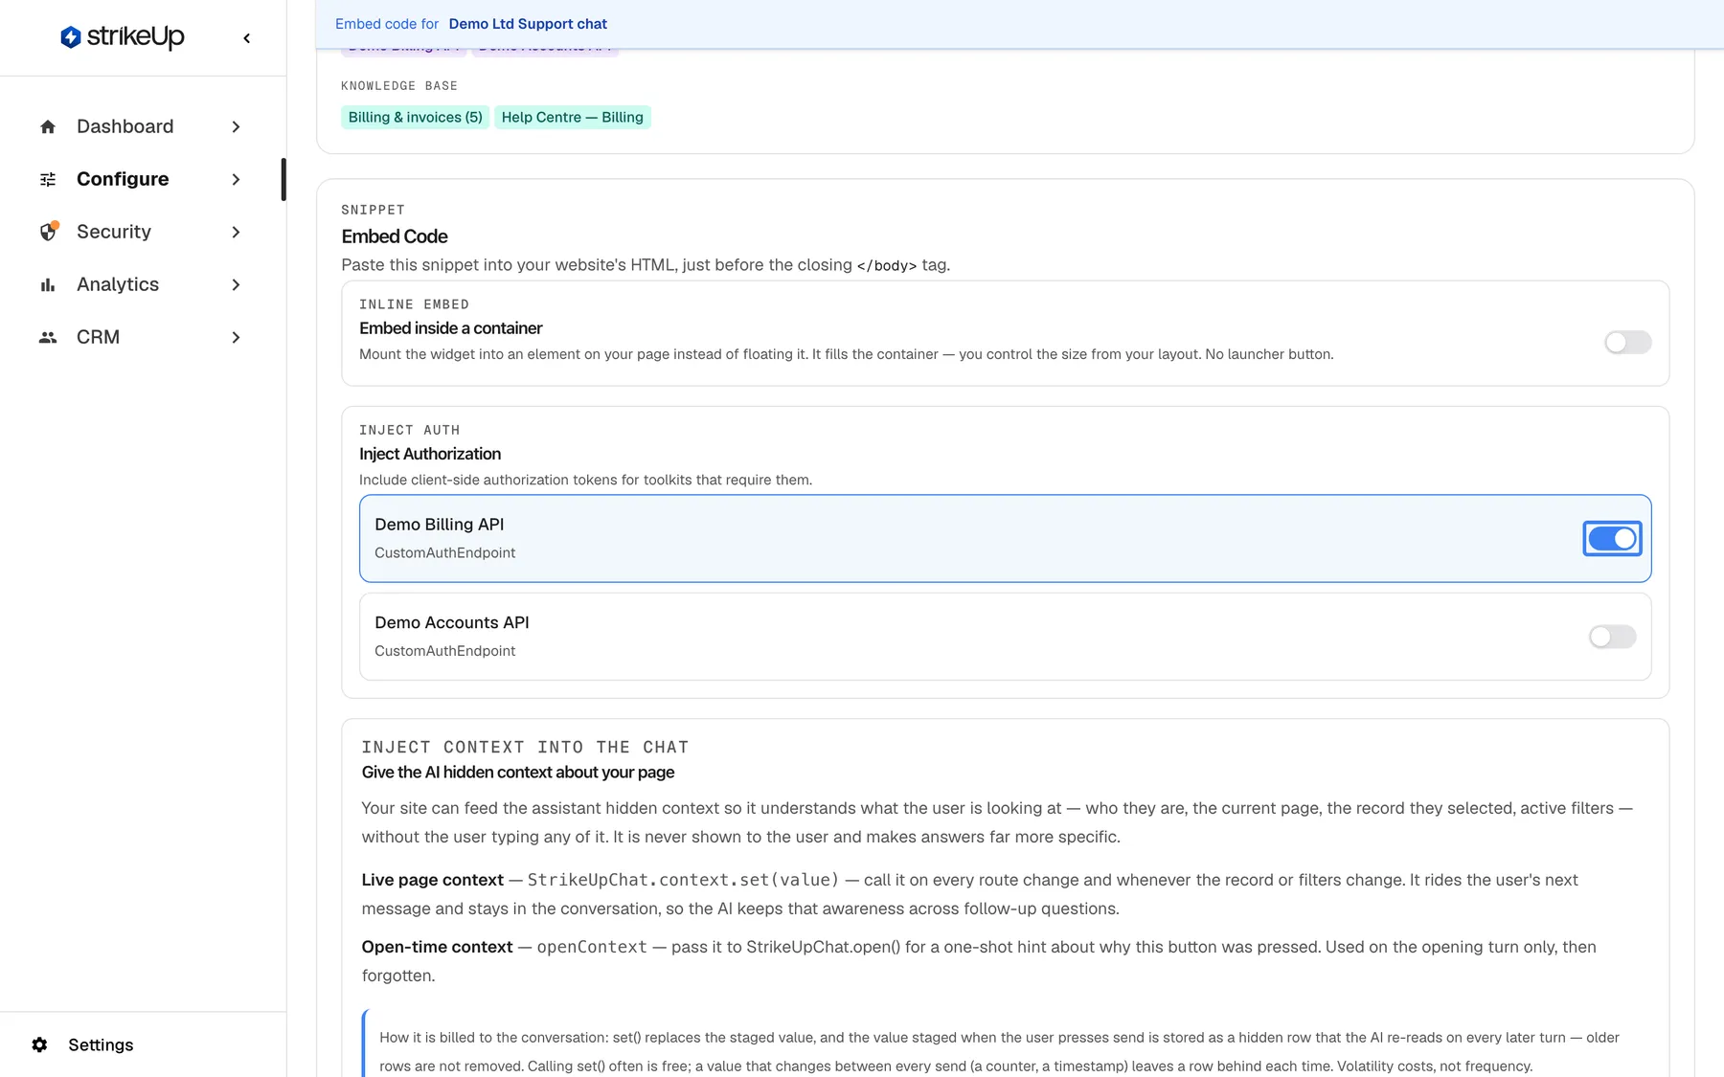1724x1077 pixels.
Task: Click the Dashboard home icon
Action: pos(48,126)
